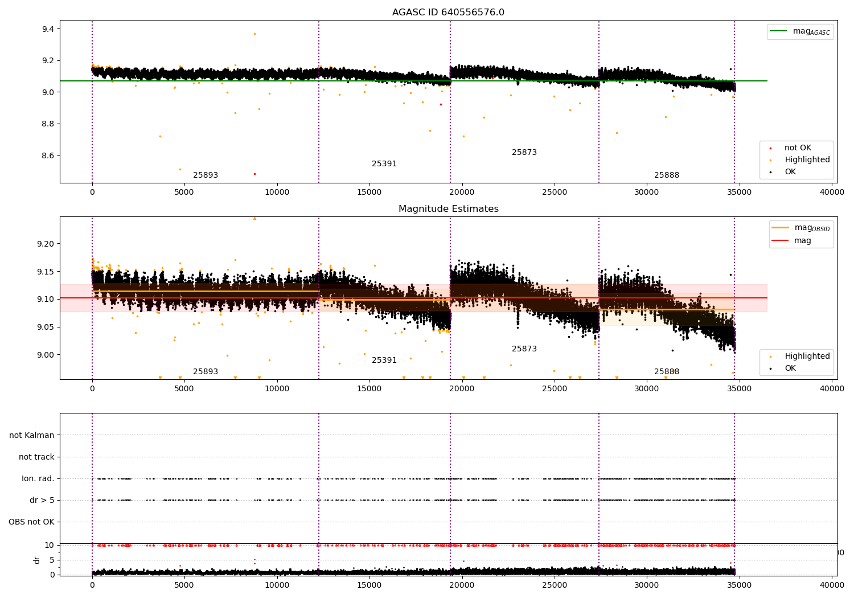The height and width of the screenshot is (598, 854).
Task: Click the 35000 x-tick under the middle plot
Action: (x=739, y=388)
